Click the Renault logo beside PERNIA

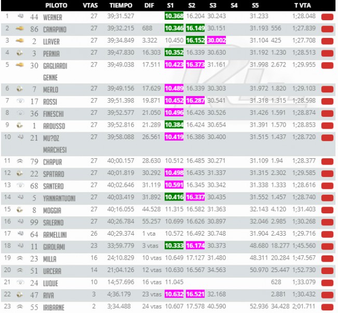[20, 52]
